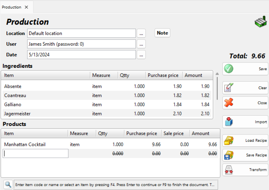269x190 pixels.
Task: Open the User browse ellipsis button
Action: tap(141, 44)
